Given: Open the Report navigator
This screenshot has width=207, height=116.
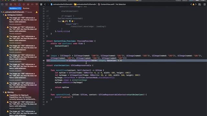Looking at the screenshot, I should pos(37,4).
